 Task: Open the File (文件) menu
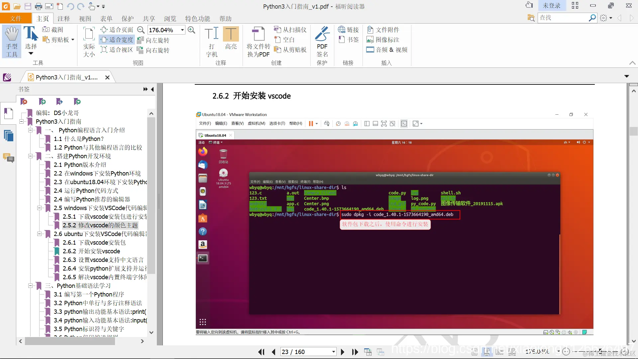pos(16,19)
